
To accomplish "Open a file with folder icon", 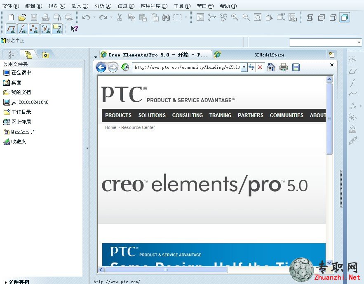I will coord(22,17).
